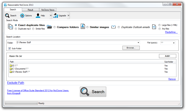Expand the Upgrade toolbar dropdown arrow
186x111 pixels.
click(68, 16)
